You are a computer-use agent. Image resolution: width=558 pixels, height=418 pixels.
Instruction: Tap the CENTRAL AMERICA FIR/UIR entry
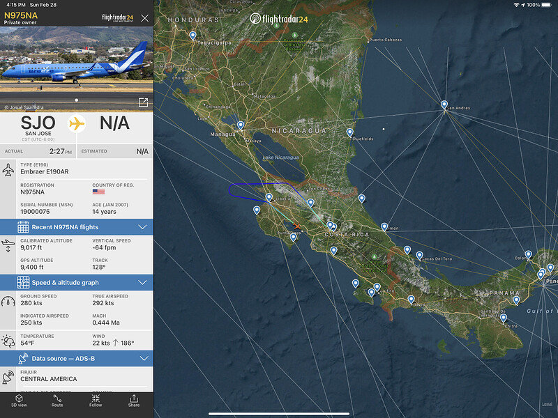coord(48,379)
